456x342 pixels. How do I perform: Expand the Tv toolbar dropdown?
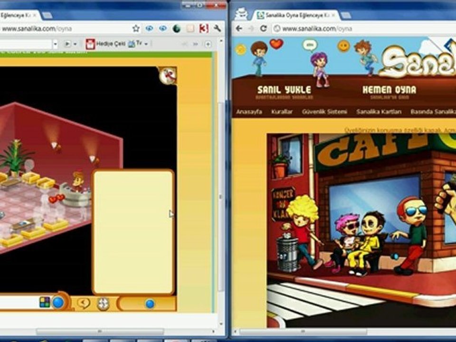click(146, 44)
